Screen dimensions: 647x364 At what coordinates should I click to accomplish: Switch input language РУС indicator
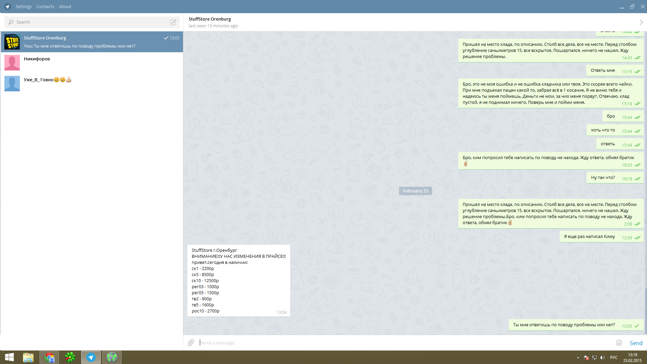[x=614, y=358]
